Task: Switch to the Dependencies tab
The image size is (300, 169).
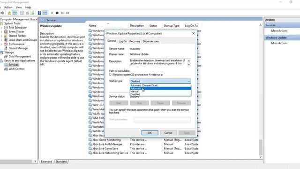Action: 150,41
